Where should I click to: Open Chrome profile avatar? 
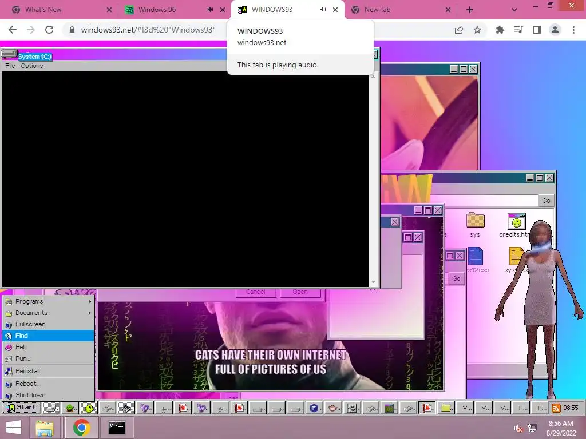(555, 30)
